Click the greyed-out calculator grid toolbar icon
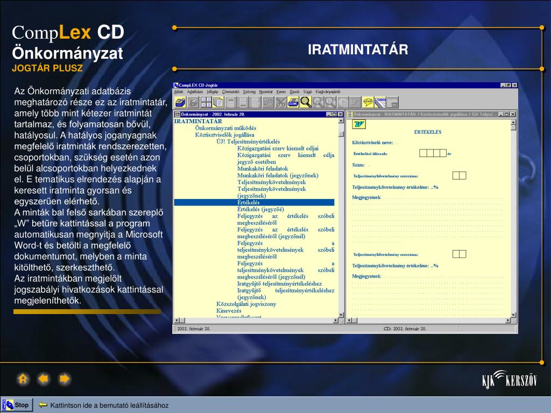 coord(343,102)
